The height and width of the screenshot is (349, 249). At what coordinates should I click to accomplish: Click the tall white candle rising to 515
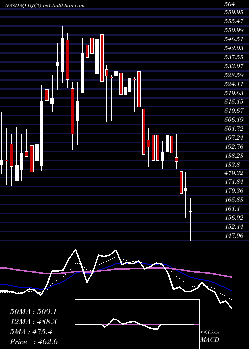(x=42, y=133)
